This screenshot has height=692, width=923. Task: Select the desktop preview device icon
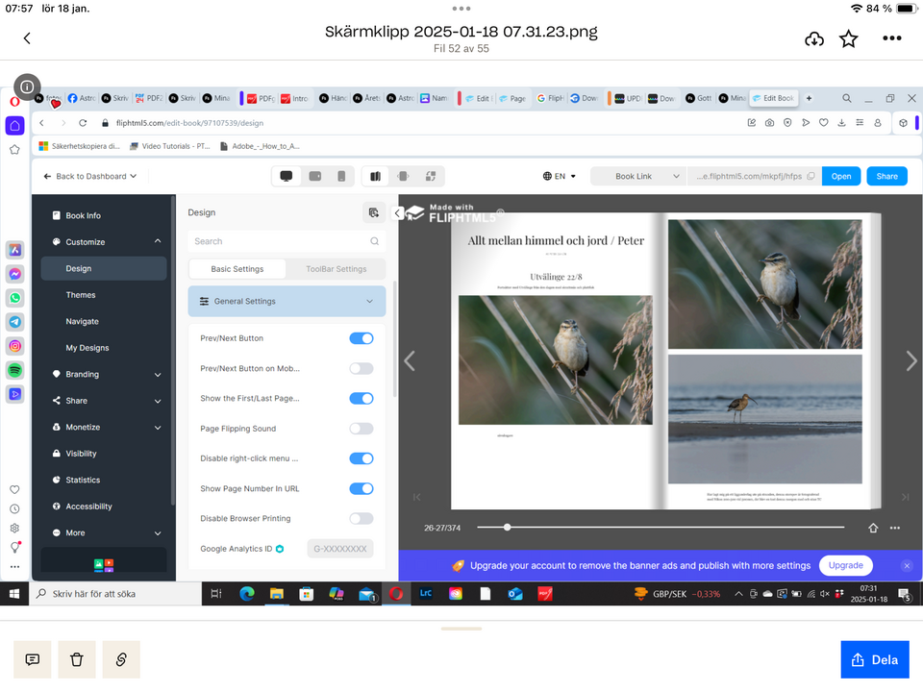click(x=287, y=176)
